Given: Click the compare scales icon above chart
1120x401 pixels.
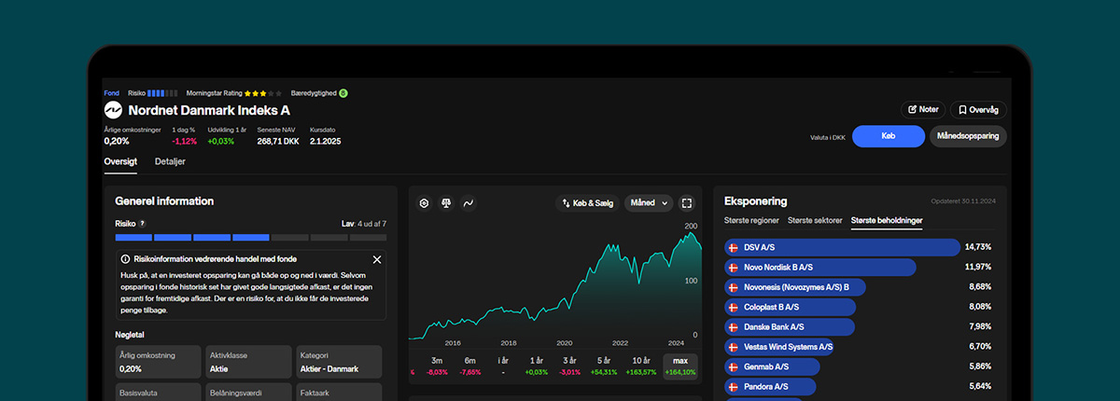Looking at the screenshot, I should [446, 202].
